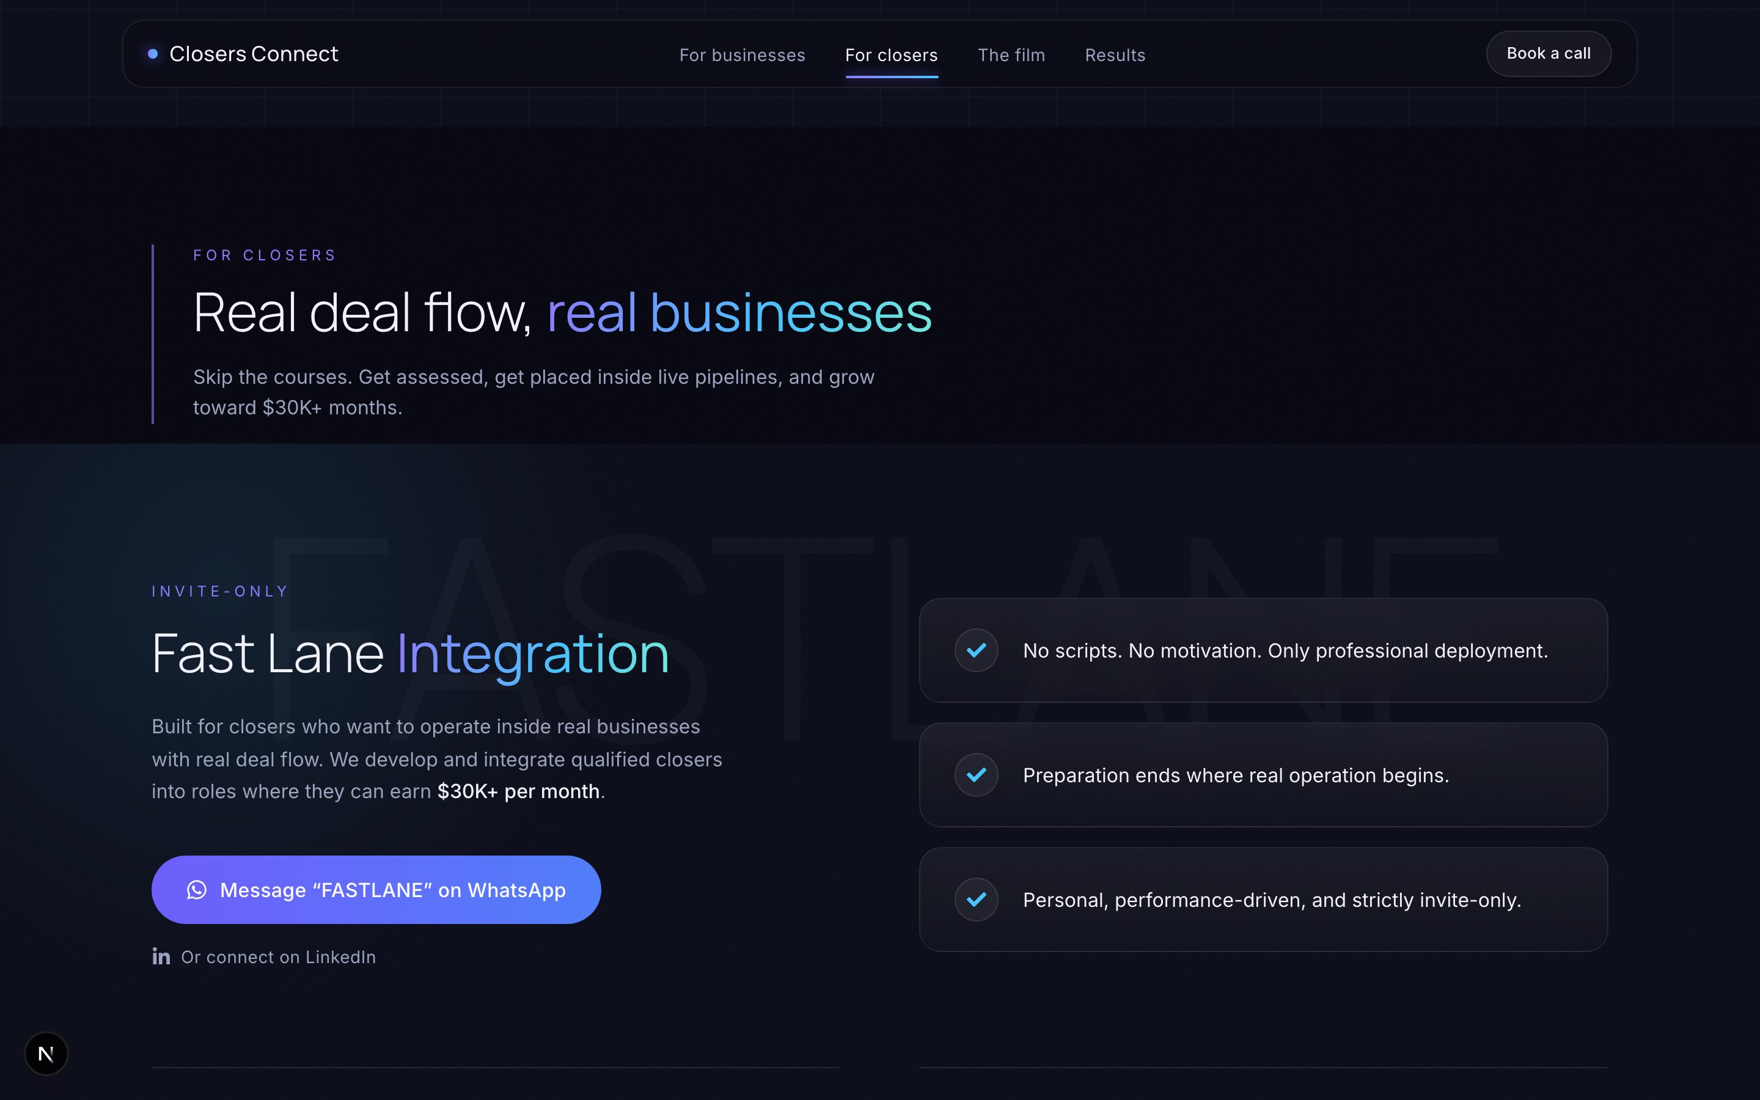Go to The film page
This screenshot has width=1760, height=1100.
coord(1011,55)
